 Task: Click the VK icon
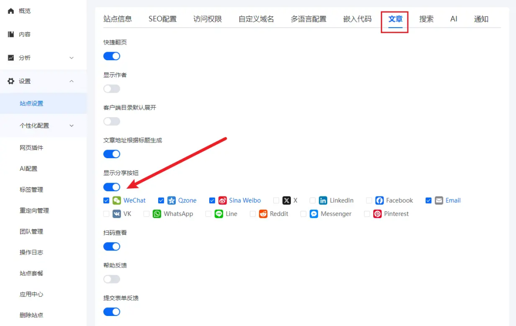(x=117, y=214)
